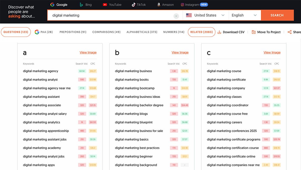
Task: Select the Google search source tab
Action: 59,5
